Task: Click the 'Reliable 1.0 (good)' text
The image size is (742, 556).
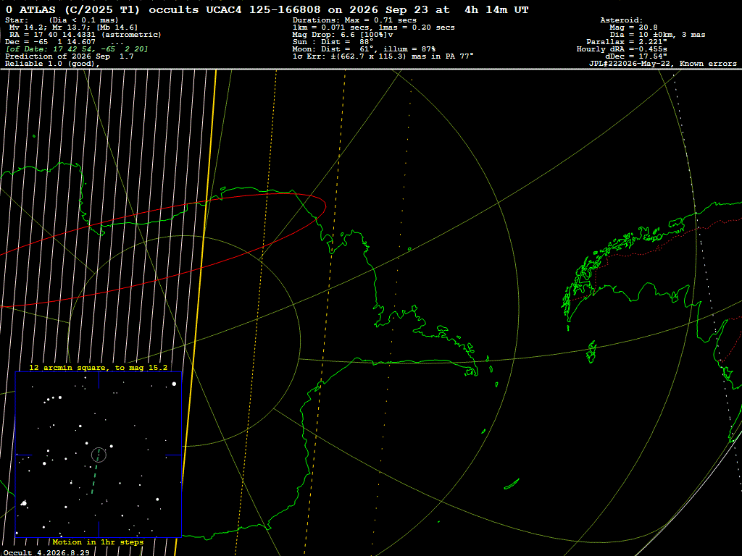Action: 52,64
